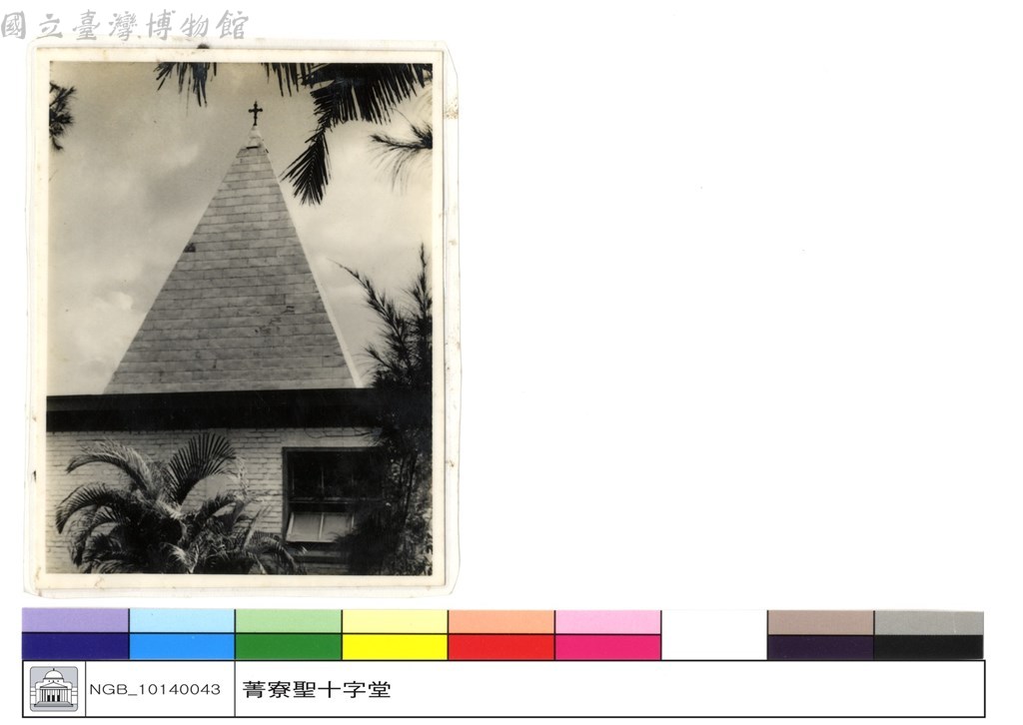Screen dimensions: 1023x725
Task: Pick the light blue color swatch
Action: point(182,621)
